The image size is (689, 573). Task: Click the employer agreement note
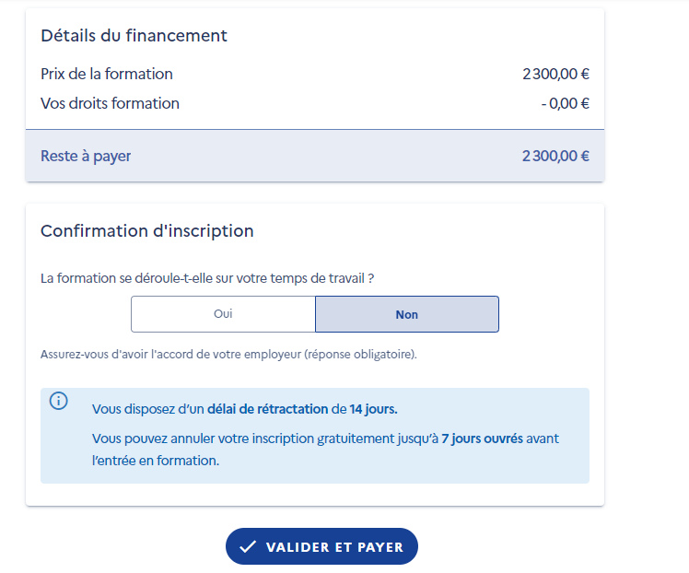point(228,354)
